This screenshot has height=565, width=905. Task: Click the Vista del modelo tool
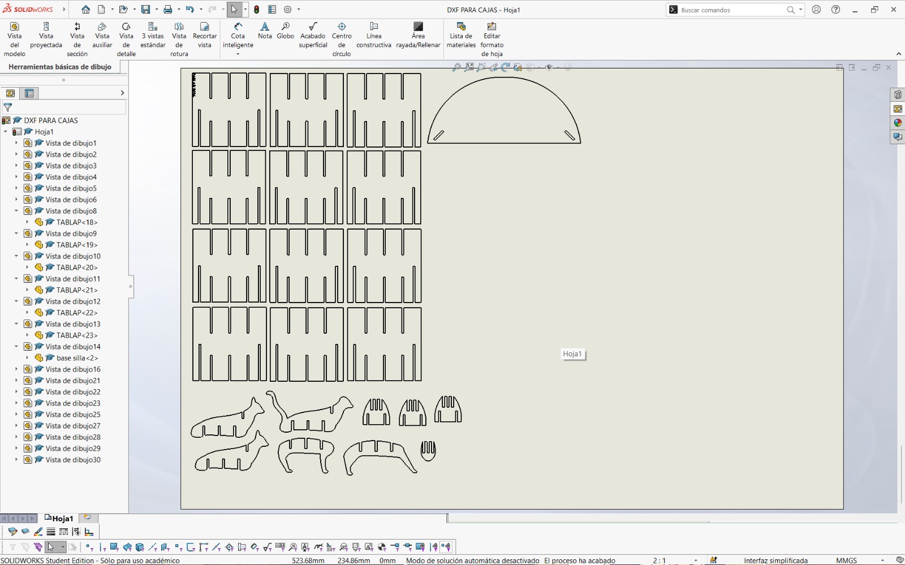(15, 39)
